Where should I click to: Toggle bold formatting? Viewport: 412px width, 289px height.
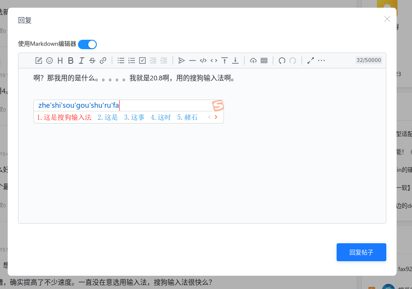pos(71,61)
